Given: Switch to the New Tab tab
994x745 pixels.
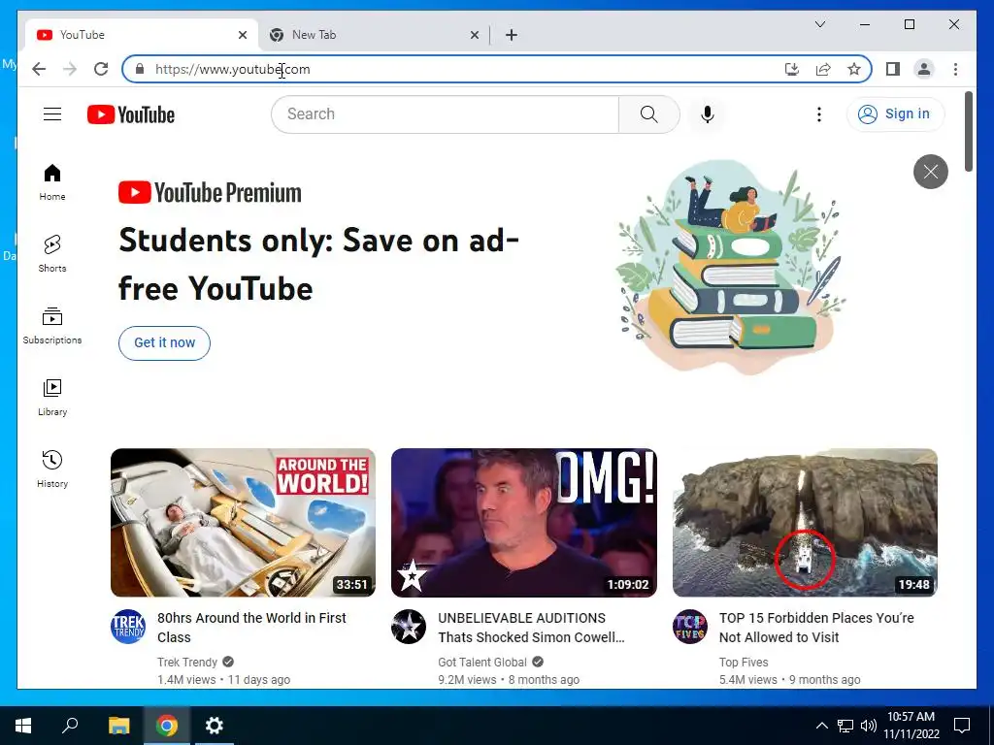Looking at the screenshot, I should tap(374, 35).
